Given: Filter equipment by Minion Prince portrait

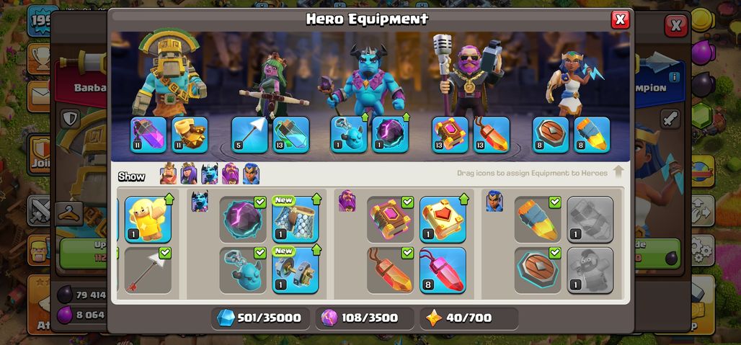Looking at the screenshot, I should (x=209, y=174).
